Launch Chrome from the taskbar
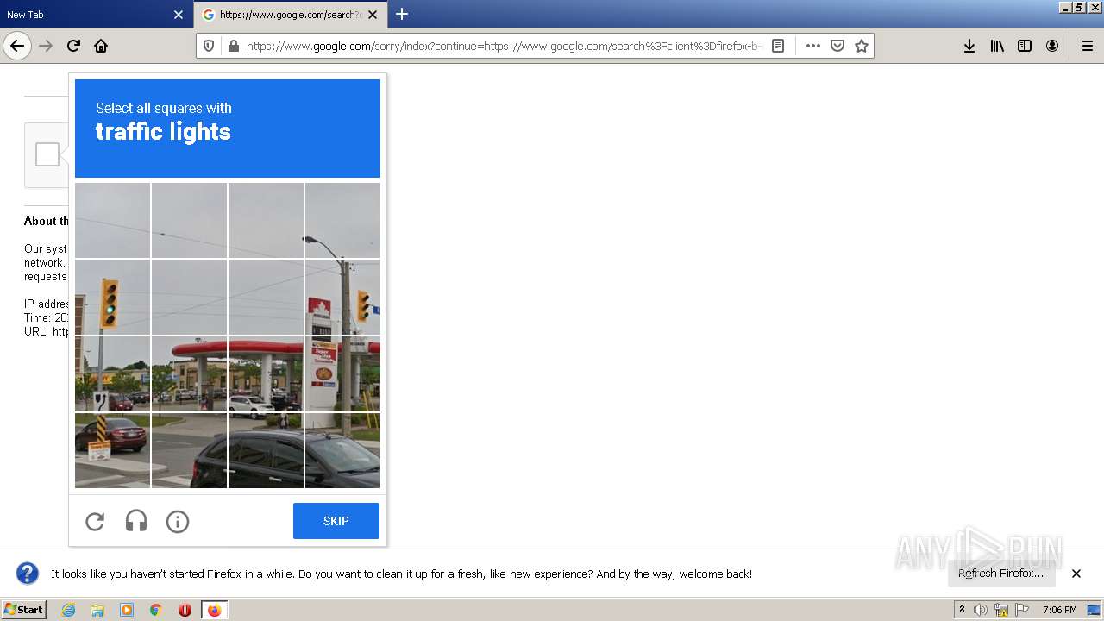 click(x=155, y=610)
